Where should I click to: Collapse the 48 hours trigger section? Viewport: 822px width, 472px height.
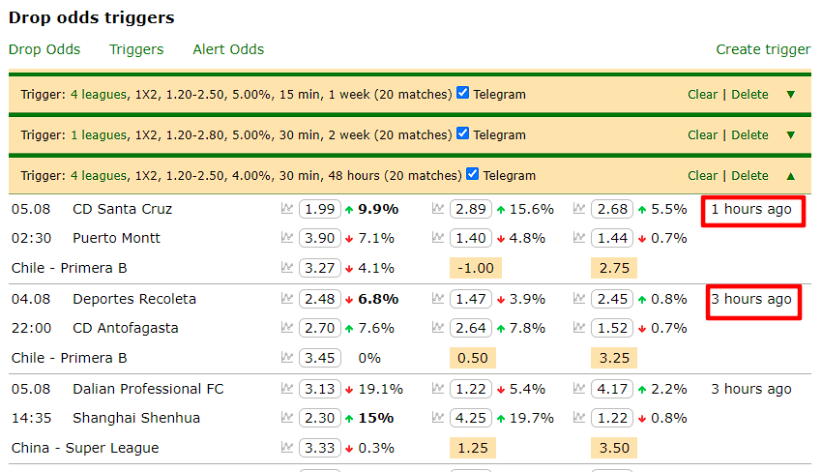(791, 176)
